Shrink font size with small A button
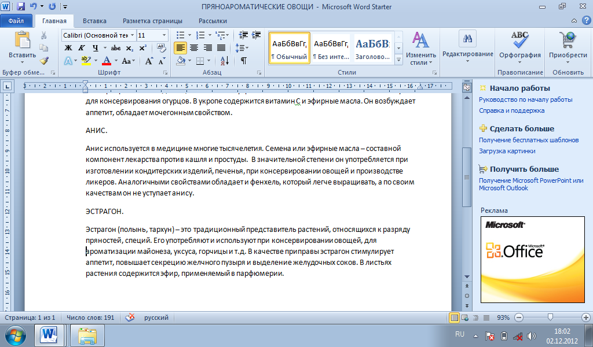This screenshot has width=593, height=347. pos(162,61)
